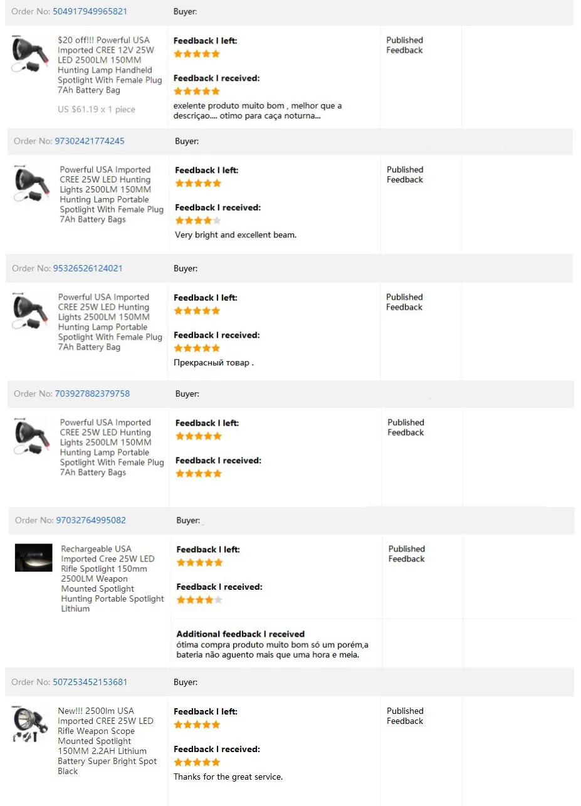
Task: Click star rating above 'Thanks for the great service'
Action: tap(197, 762)
